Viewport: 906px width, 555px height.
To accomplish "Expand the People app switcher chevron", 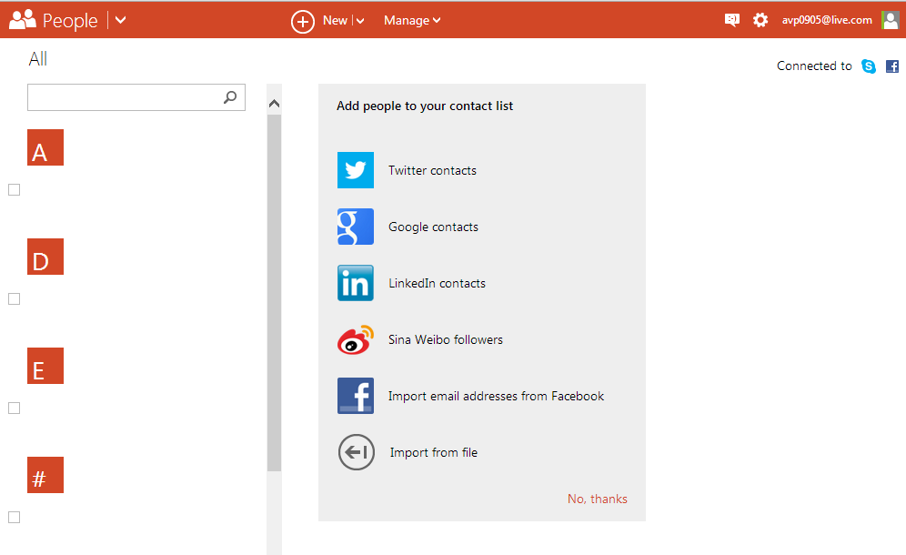I will [121, 20].
